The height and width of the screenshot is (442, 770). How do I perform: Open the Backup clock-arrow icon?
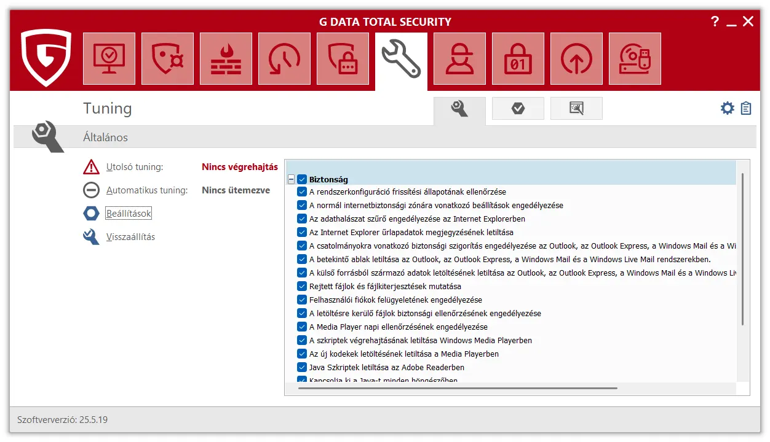click(284, 59)
